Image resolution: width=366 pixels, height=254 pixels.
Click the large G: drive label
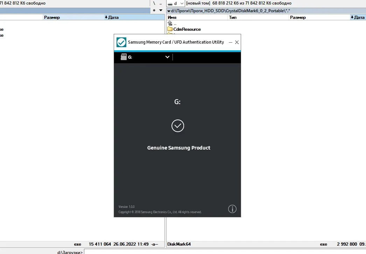point(177,102)
